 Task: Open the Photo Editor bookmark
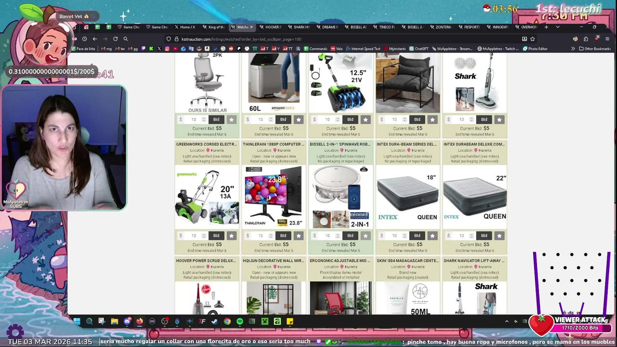(535, 49)
